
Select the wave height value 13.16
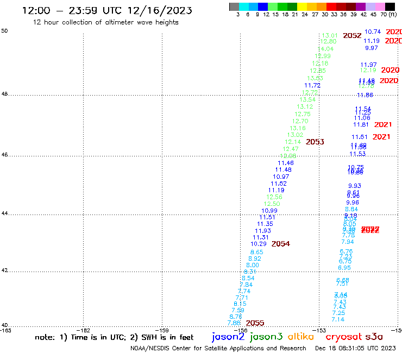(x=298, y=128)
